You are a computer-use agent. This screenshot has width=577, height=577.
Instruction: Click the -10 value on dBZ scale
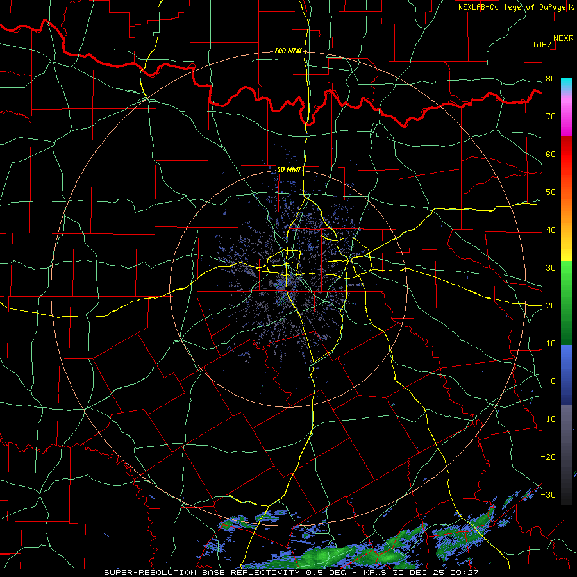point(548,419)
